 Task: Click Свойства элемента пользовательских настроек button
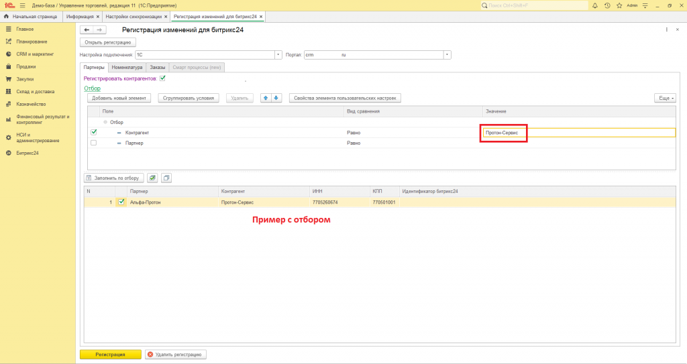pos(345,98)
